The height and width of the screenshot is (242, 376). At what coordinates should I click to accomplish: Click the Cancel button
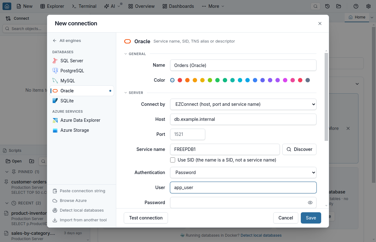pos(286,218)
